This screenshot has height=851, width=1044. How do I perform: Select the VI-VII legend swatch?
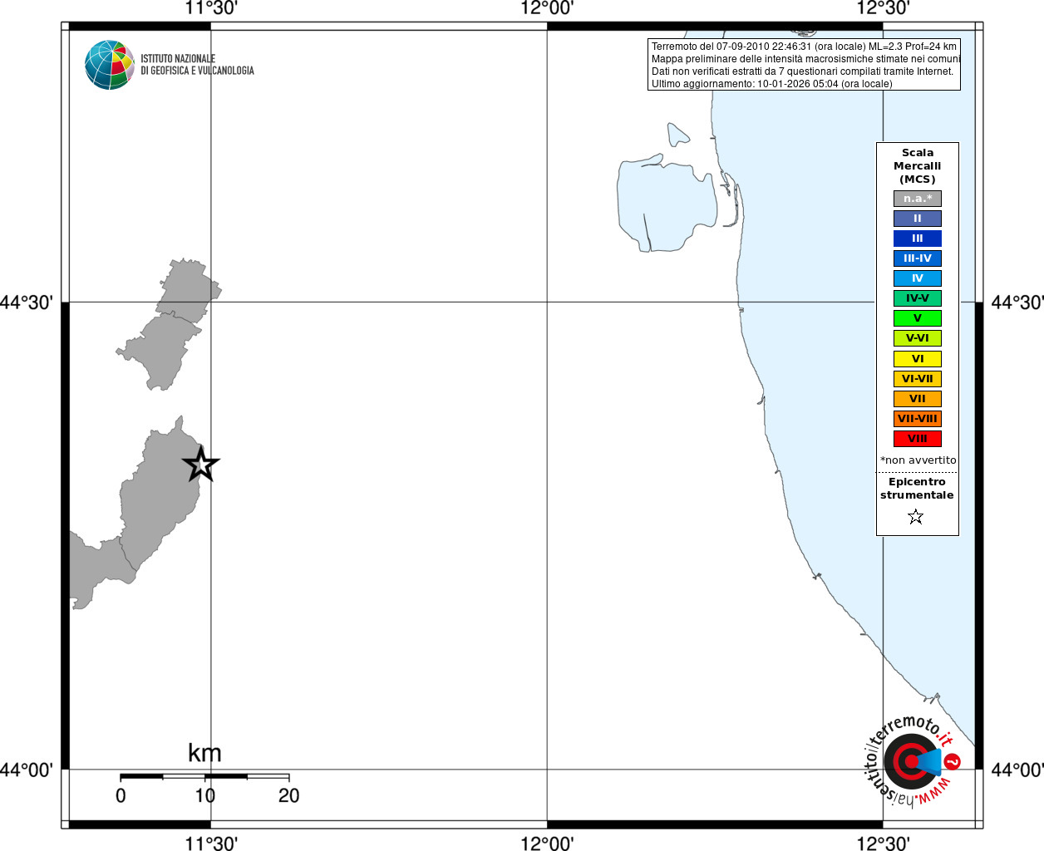tap(918, 379)
